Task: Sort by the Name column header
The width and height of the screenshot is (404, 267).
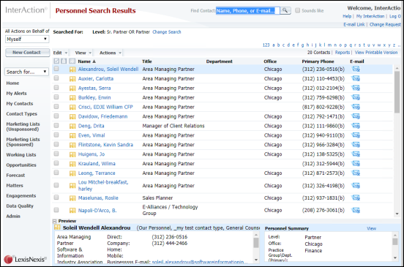Action: click(x=87, y=61)
